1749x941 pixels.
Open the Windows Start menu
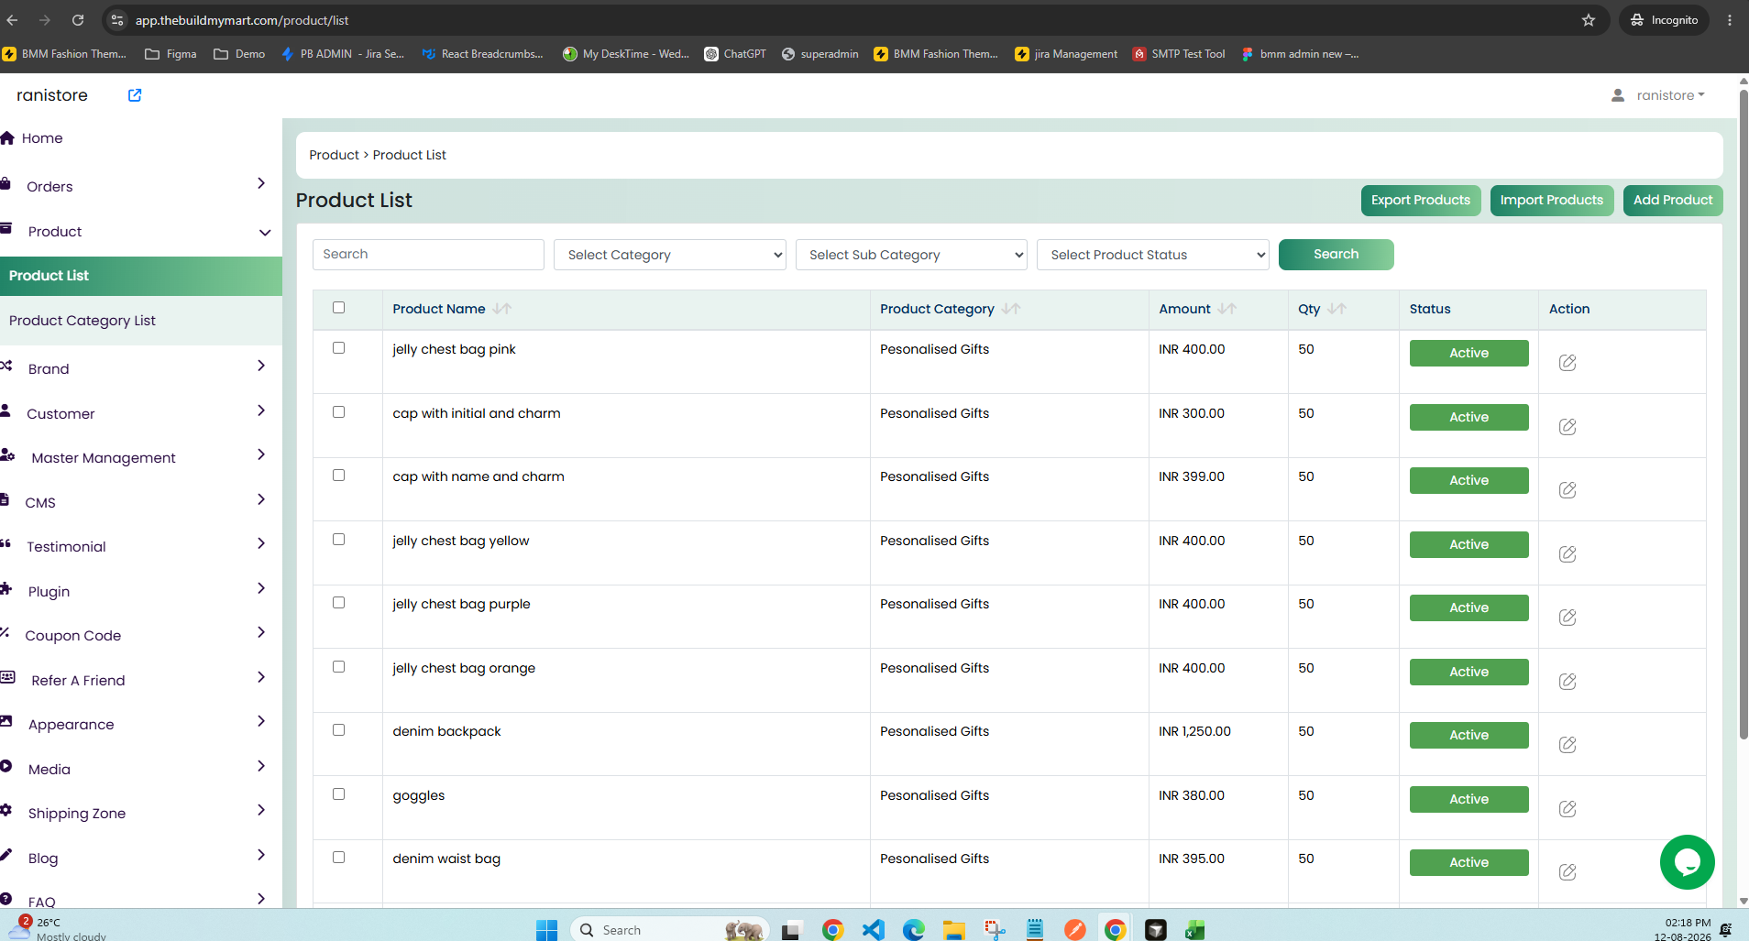click(x=546, y=930)
